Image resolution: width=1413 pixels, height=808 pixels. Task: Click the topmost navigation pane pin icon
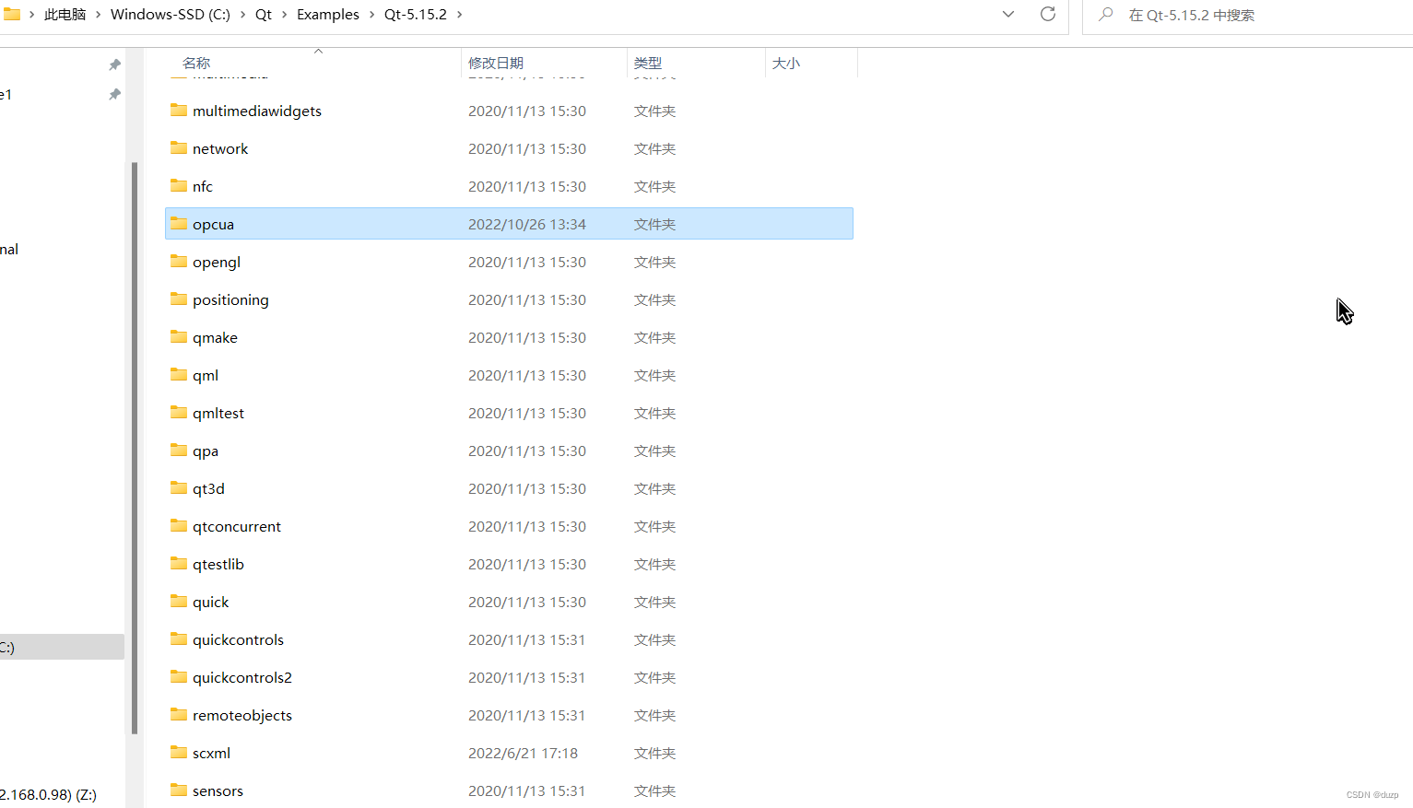114,64
